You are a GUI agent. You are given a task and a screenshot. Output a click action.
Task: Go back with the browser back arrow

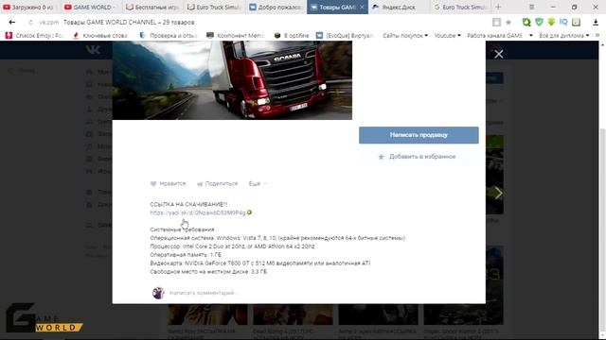click(x=12, y=23)
